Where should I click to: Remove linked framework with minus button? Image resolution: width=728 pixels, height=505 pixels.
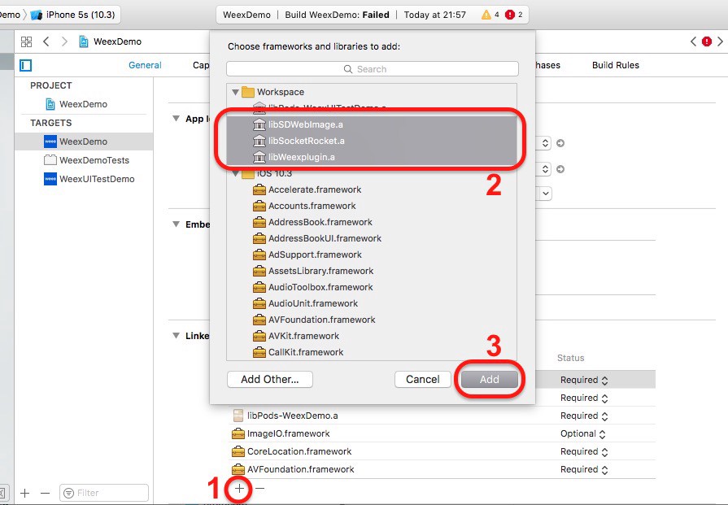(x=260, y=488)
